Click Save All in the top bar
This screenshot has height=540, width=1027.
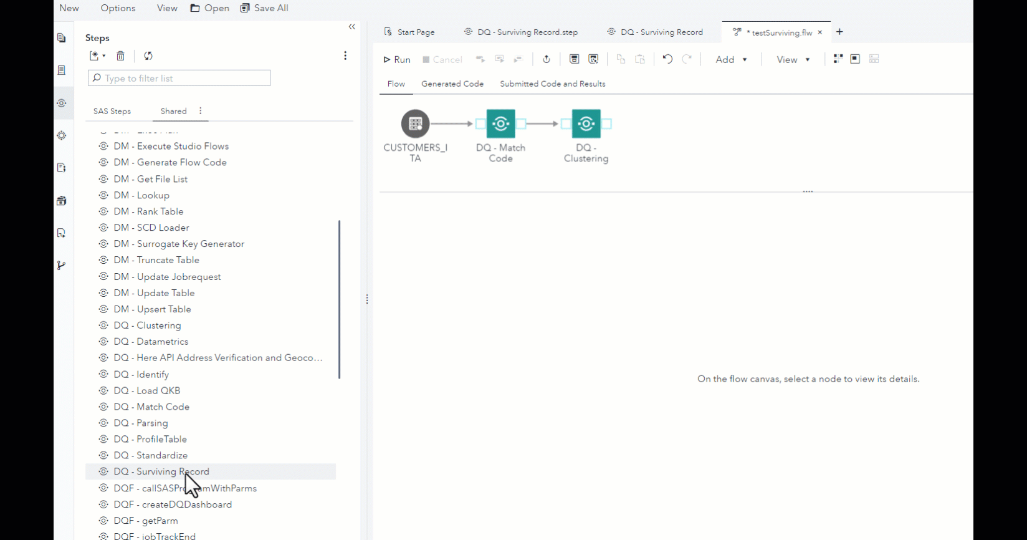(264, 8)
